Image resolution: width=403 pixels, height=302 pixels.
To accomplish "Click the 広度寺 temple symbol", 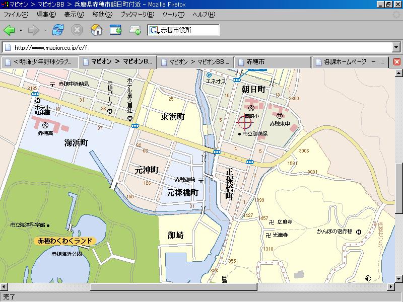I will [272, 222].
